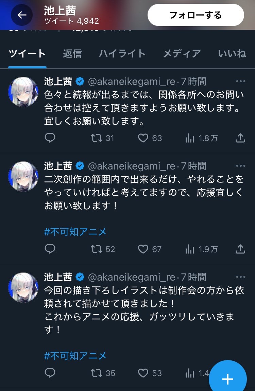This screenshot has height=391, width=255.
Task: Reply to the third tweet
Action: point(50,373)
